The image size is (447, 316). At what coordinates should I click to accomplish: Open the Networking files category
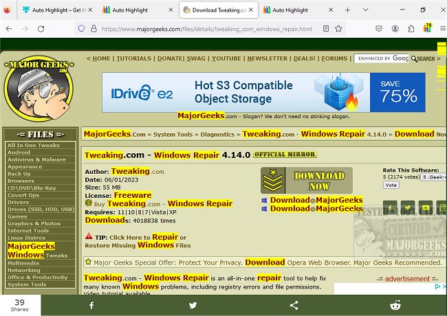[x=24, y=270]
